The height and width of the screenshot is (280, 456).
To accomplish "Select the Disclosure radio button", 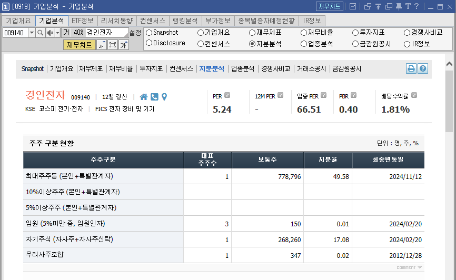I will tap(149, 43).
